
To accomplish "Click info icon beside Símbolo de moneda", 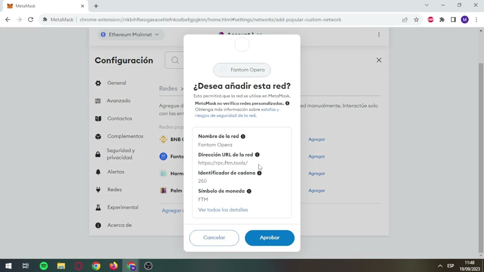I will pyautogui.click(x=249, y=191).
